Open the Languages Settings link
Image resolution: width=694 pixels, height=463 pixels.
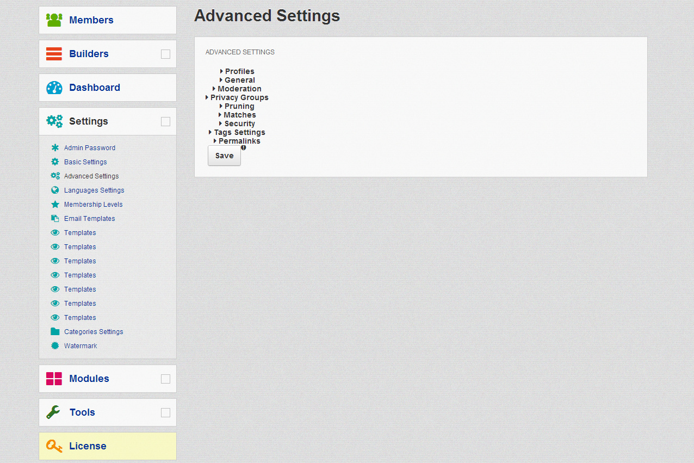point(94,190)
